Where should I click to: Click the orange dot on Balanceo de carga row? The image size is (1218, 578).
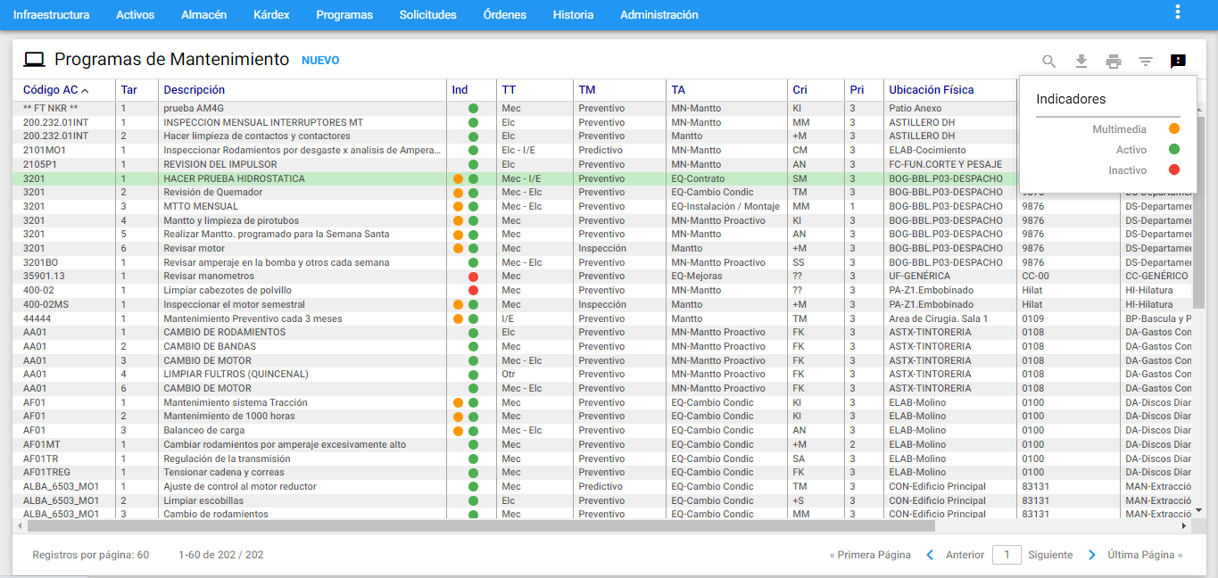[x=459, y=431]
